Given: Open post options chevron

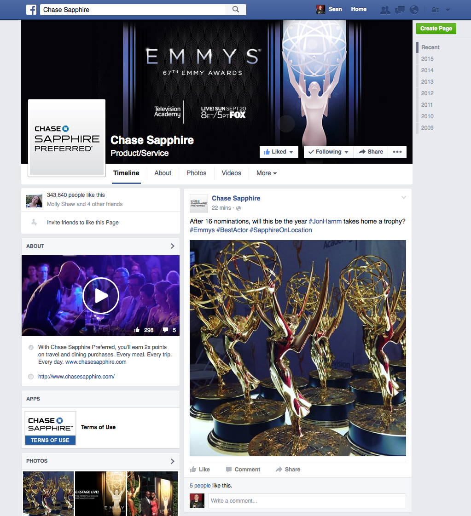Looking at the screenshot, I should point(403,197).
